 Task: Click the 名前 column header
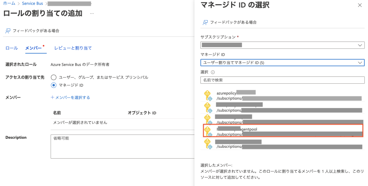[x=57, y=113]
